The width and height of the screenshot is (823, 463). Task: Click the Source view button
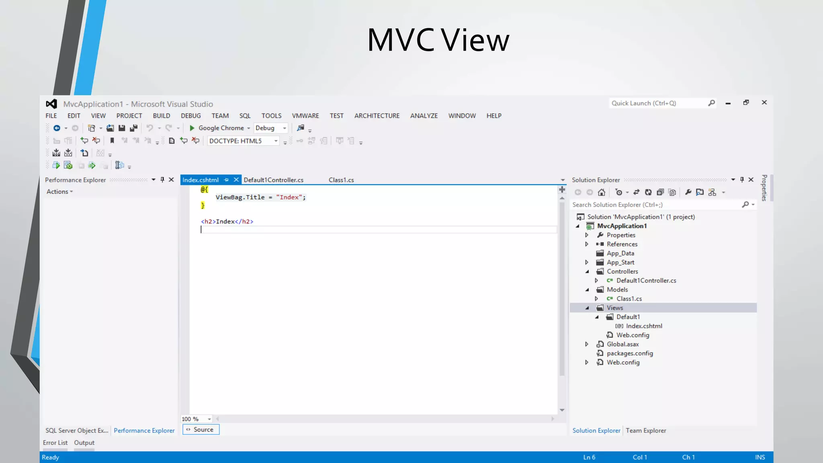click(201, 430)
